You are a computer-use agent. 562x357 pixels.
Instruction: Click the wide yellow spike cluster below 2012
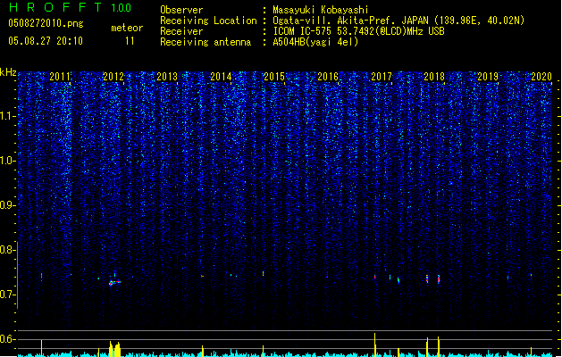114,349
